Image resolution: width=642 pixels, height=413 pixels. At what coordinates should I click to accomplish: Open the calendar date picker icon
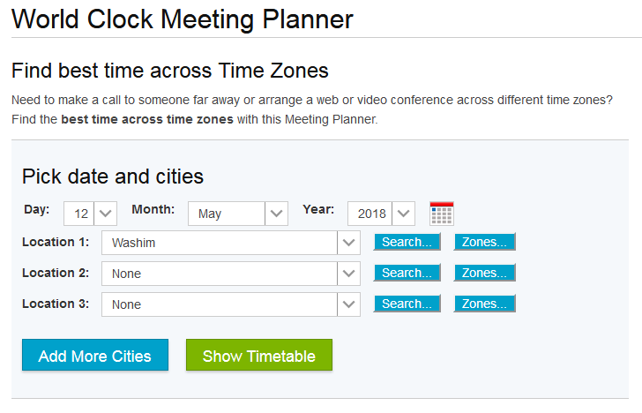(x=441, y=214)
